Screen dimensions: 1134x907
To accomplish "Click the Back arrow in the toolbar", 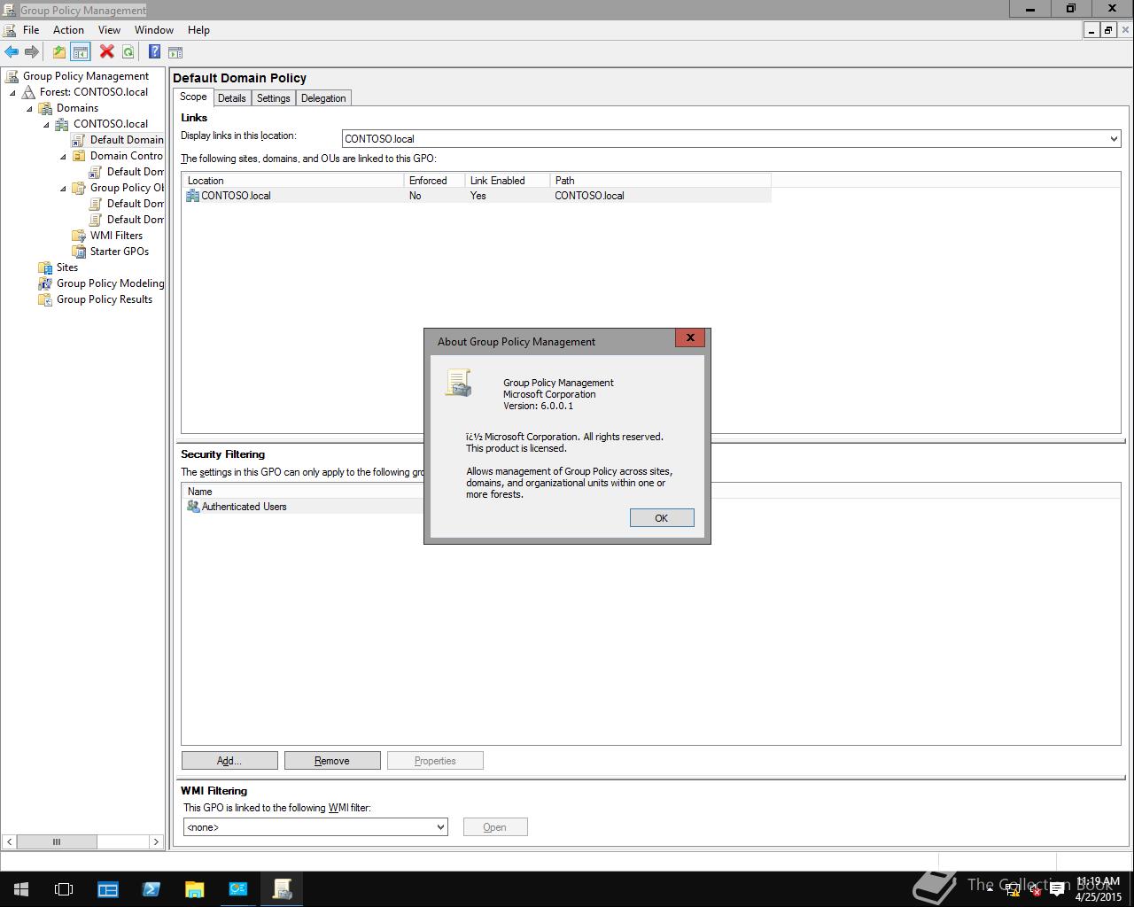I will point(12,52).
